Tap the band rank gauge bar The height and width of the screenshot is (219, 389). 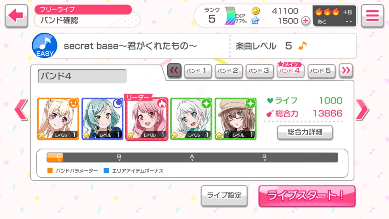(192, 158)
